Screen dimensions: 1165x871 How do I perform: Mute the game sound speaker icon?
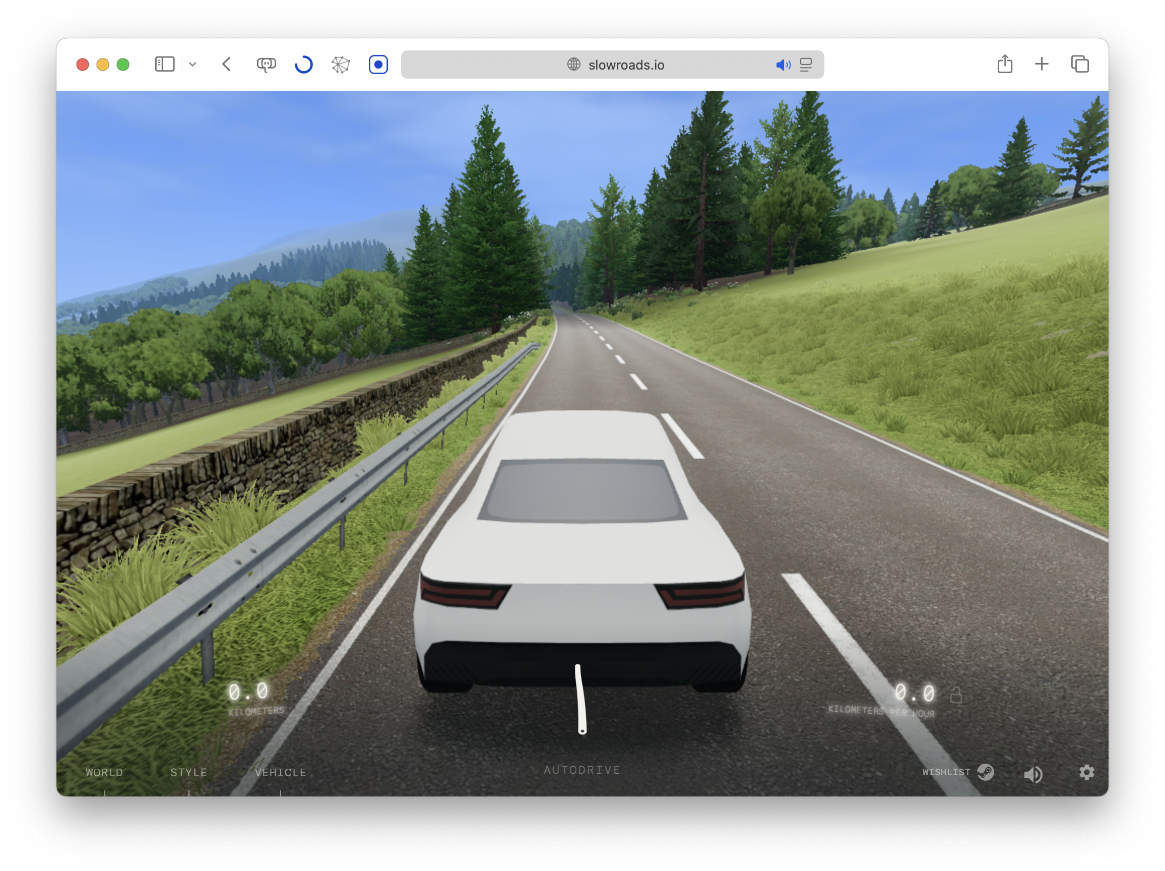[x=1033, y=774]
